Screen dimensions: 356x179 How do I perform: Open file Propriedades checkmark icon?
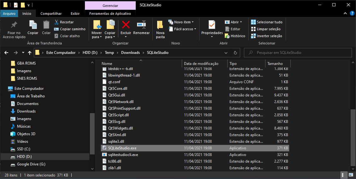212,25
